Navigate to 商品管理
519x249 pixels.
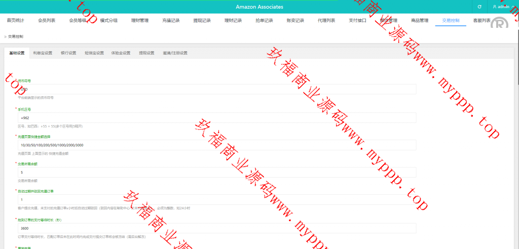tap(420, 21)
